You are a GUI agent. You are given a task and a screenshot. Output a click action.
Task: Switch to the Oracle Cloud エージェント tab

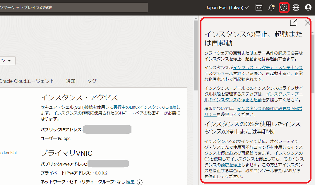(x=27, y=81)
